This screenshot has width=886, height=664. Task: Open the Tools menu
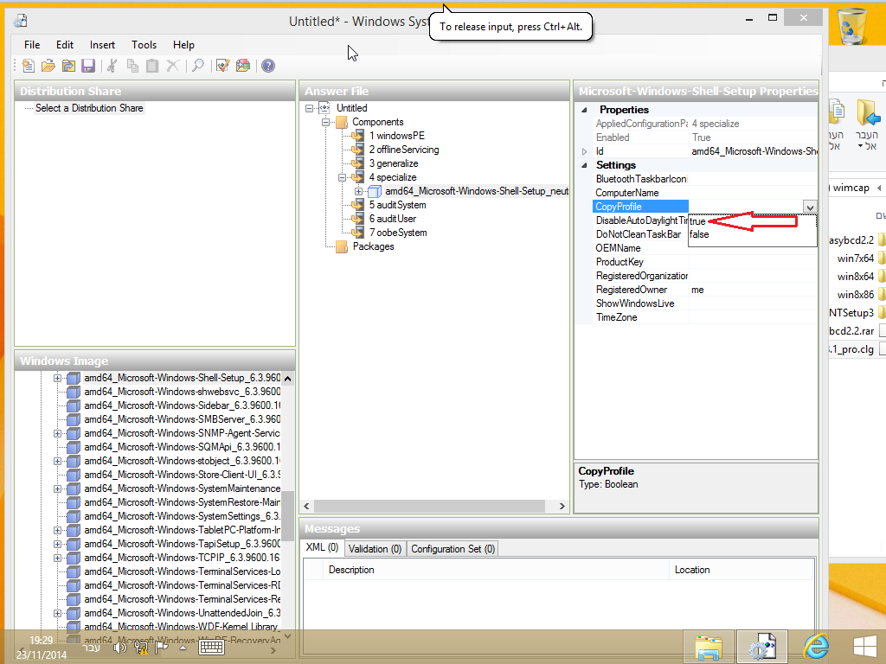(144, 45)
